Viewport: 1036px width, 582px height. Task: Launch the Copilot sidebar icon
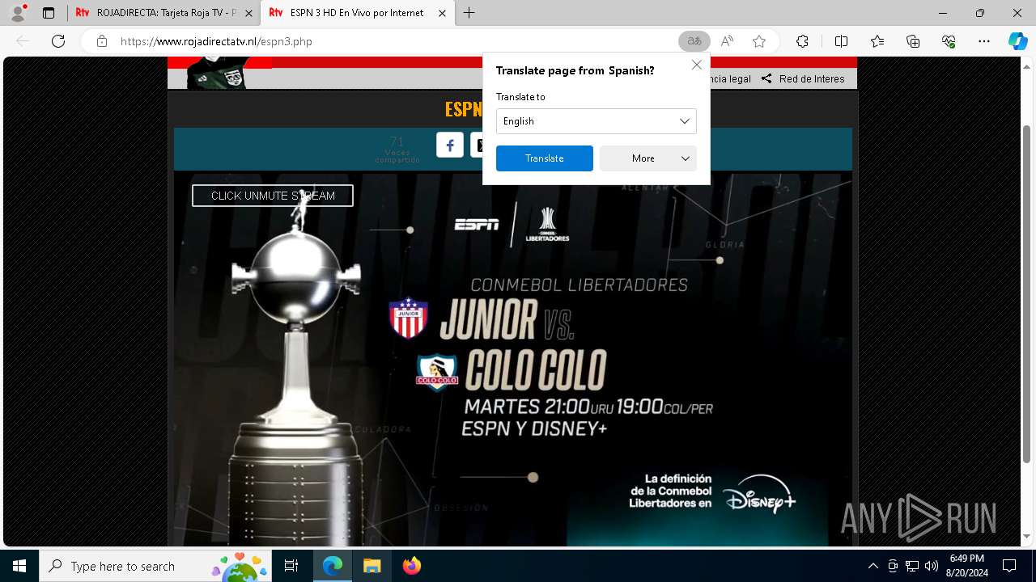(1017, 41)
